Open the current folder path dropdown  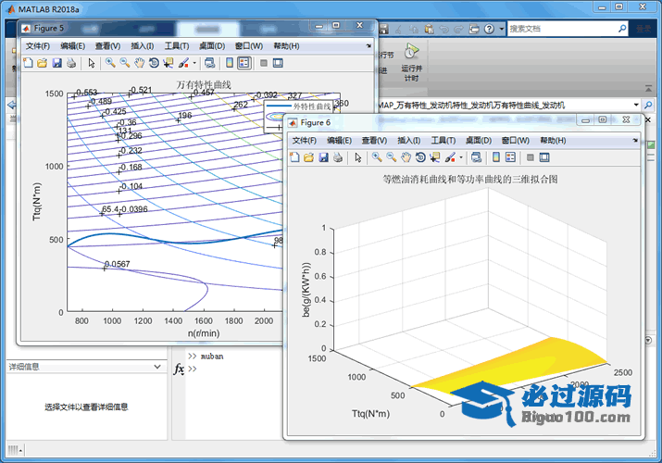pos(637,105)
